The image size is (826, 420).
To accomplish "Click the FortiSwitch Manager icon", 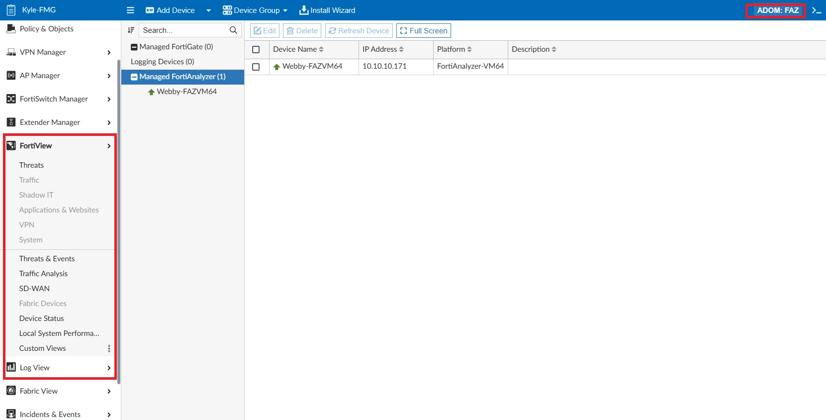I will 11,99.
